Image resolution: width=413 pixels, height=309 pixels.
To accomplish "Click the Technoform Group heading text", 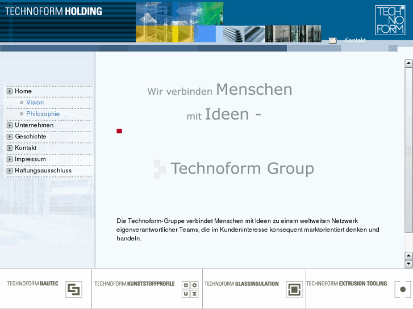I will 242,168.
